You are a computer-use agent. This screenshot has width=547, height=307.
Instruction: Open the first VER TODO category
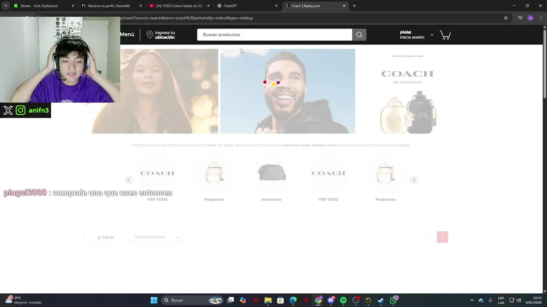tap(157, 179)
